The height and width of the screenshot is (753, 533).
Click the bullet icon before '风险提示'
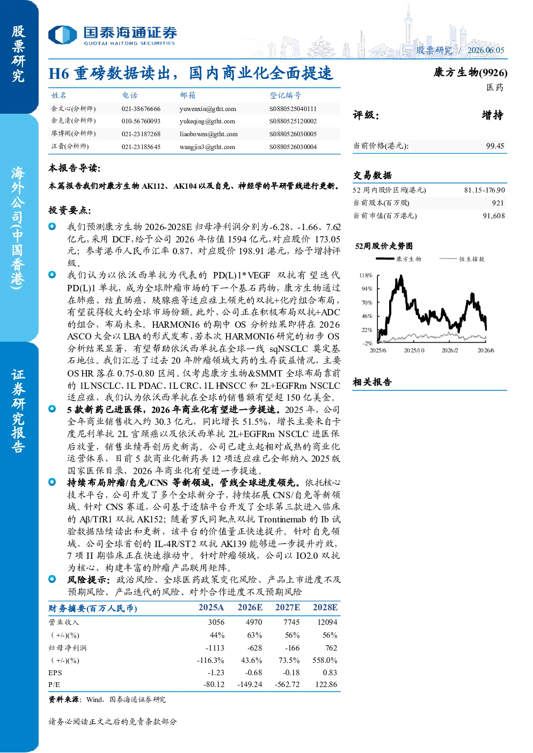point(52,579)
